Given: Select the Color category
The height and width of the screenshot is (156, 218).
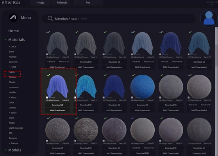Looking at the screenshot, I should coord(12,103).
